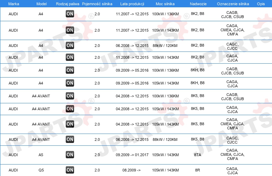Click engine codes 'CAGA, CJCA' in the 8KH row
This screenshot has height=176, width=272.
[x=232, y=84]
